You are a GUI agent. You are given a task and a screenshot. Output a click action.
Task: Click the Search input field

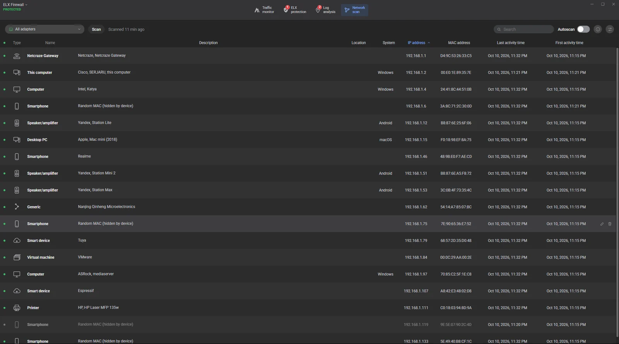(x=523, y=29)
